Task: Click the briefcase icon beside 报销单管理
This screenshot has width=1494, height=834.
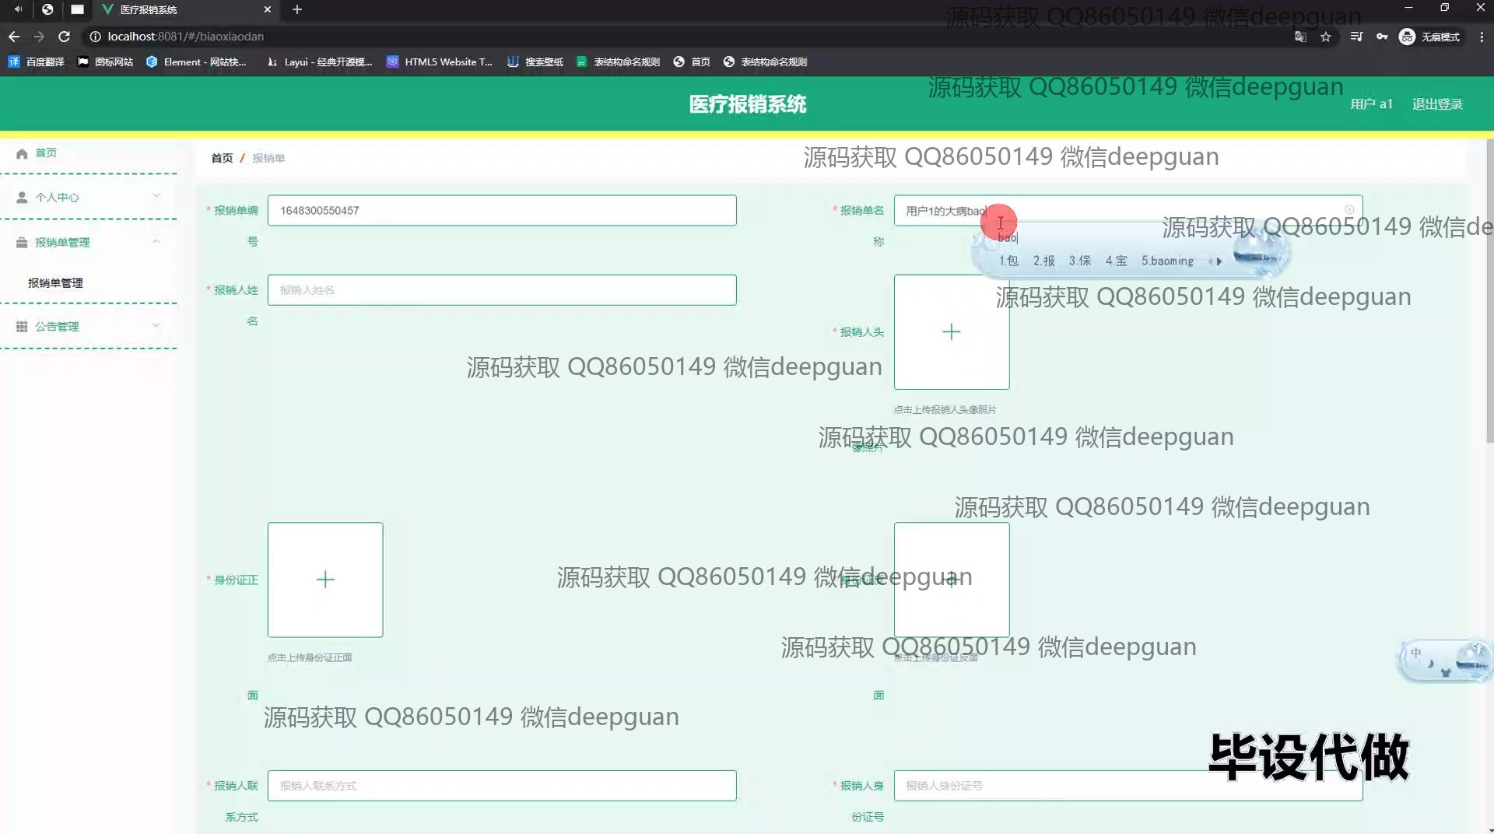Action: coord(22,242)
